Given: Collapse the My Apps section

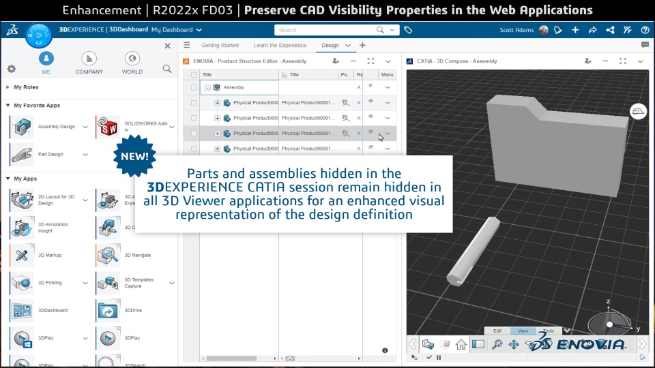Looking at the screenshot, I should [8, 179].
